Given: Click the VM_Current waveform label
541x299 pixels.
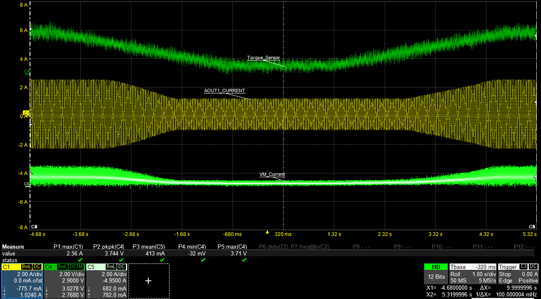Looking at the screenshot, I should pos(272,174).
